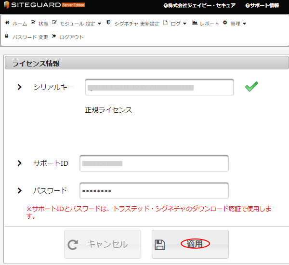Screen dimensions: 289x265
Task: Select ログアウト in the navigation
Action: pos(71,37)
